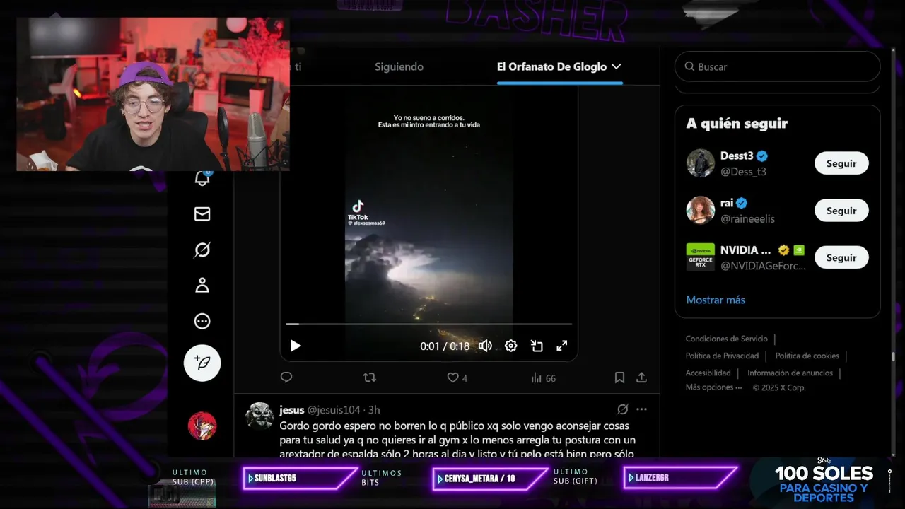Open NVIDIA GeForce profile avatar
The image size is (905, 509).
(701, 257)
